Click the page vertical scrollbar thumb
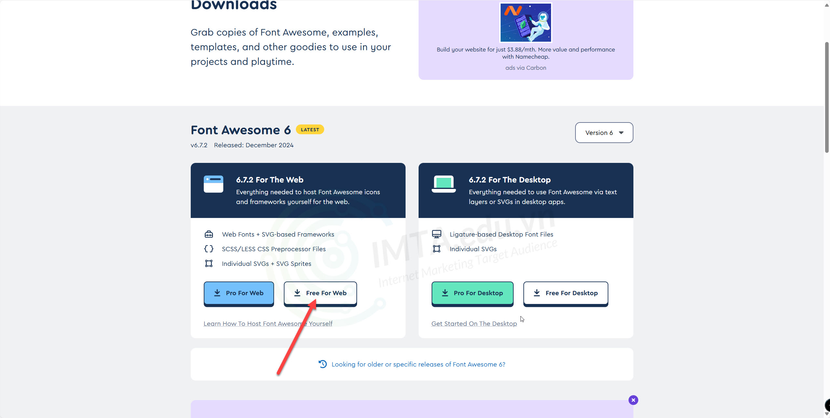830x418 pixels. point(827,97)
